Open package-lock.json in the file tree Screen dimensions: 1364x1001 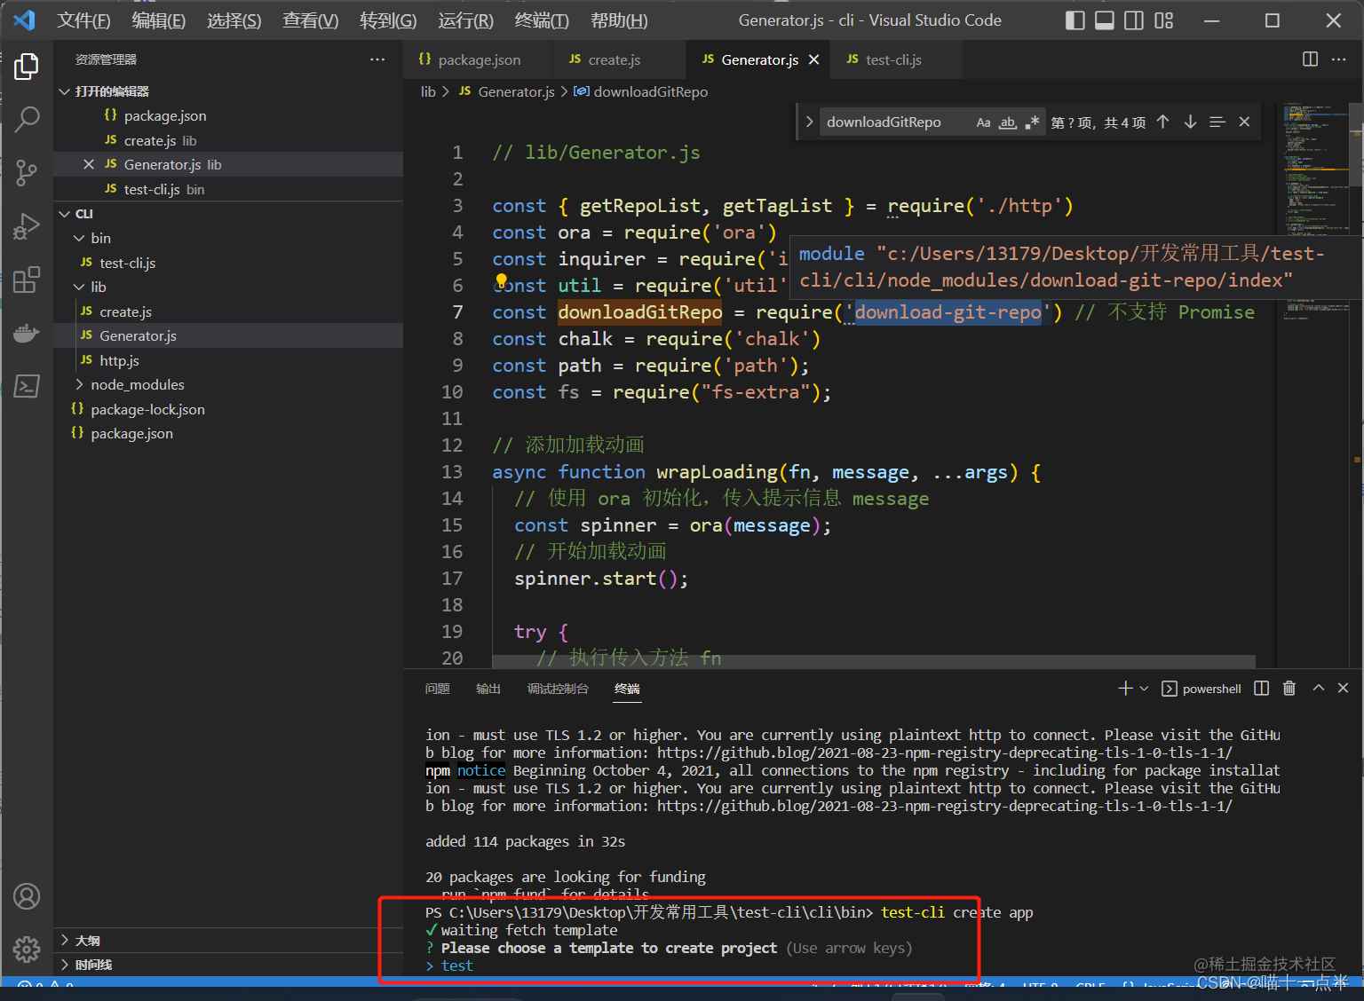tap(147, 409)
